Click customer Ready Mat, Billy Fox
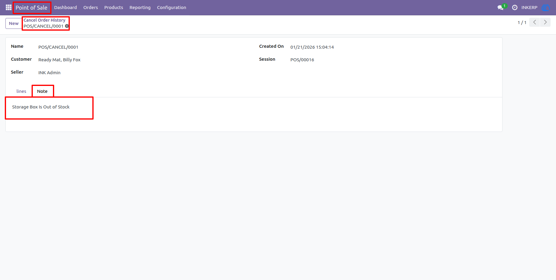The height and width of the screenshot is (280, 556). (x=60, y=60)
